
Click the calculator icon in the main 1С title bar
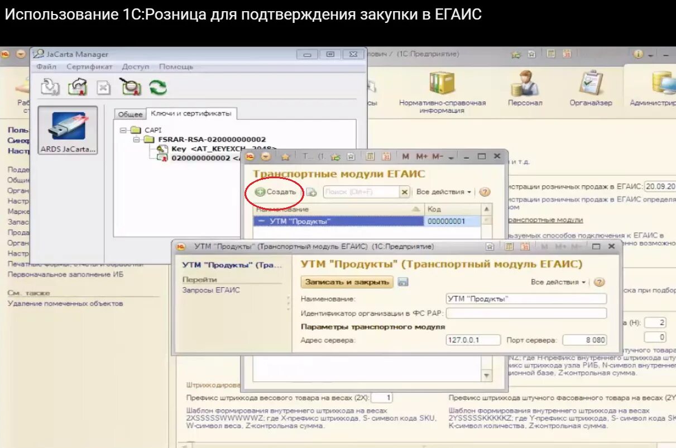[551, 54]
